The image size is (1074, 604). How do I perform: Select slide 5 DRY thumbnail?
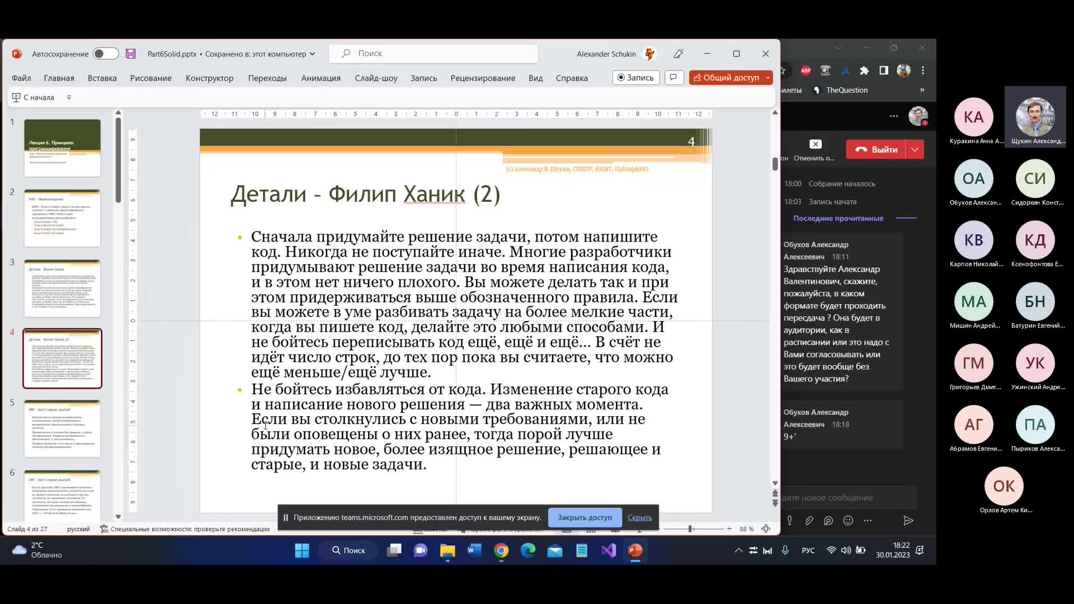[x=62, y=429]
